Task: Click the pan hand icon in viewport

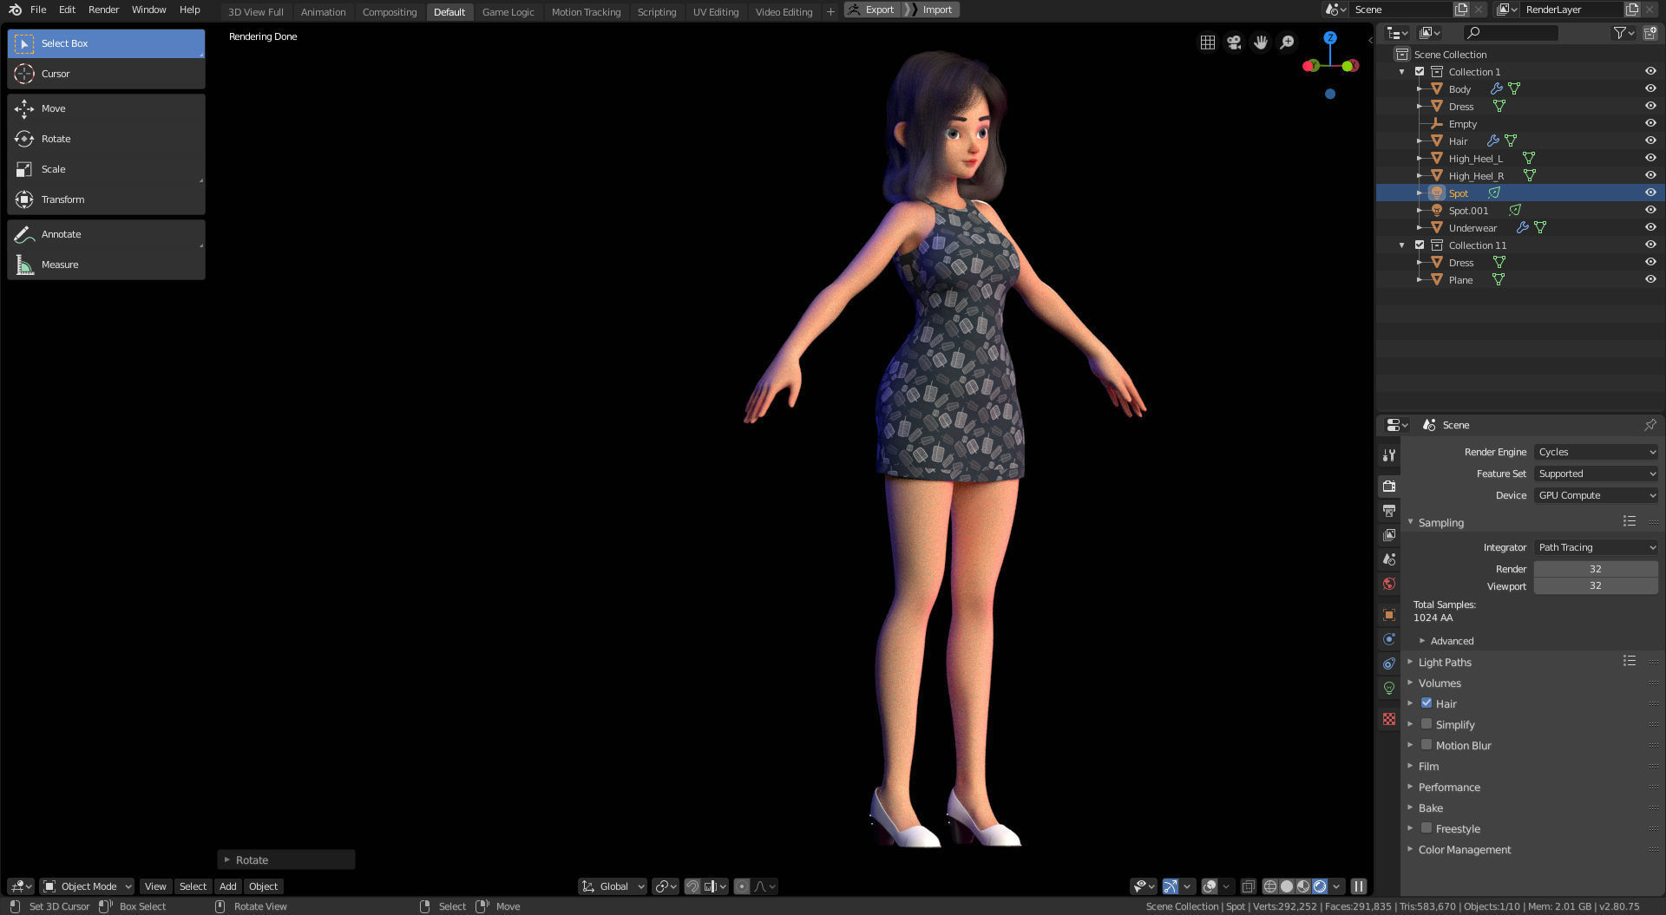Action: click(x=1261, y=42)
